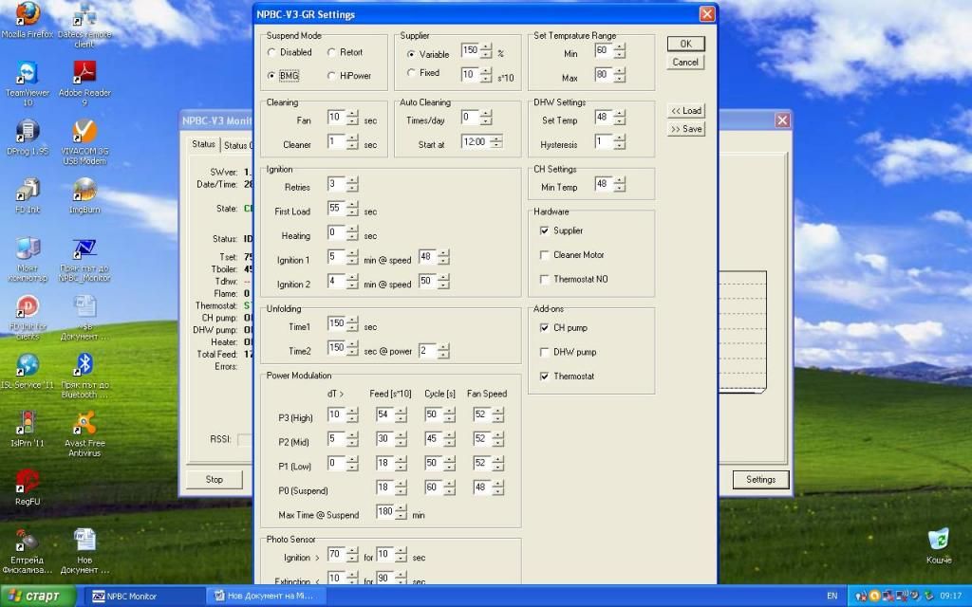Click Cancel in the Settings dialog
The height and width of the screenshot is (607, 972).
(685, 62)
